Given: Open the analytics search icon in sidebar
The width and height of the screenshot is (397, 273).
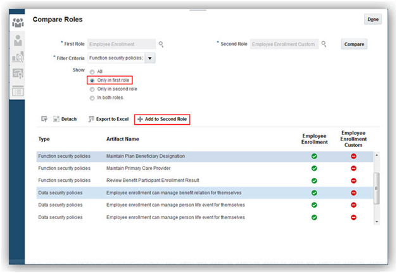Looking at the screenshot, I should [18, 58].
